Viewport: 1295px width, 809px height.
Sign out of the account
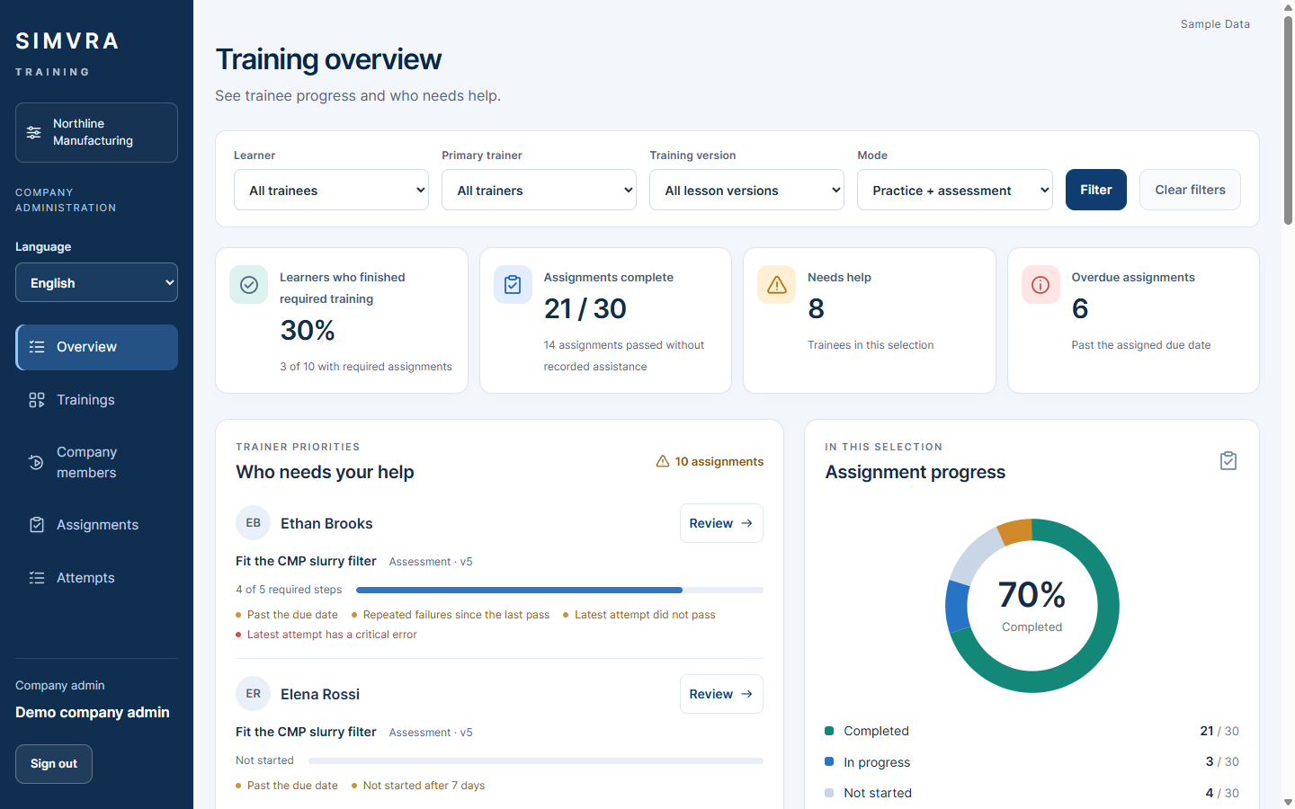point(54,764)
